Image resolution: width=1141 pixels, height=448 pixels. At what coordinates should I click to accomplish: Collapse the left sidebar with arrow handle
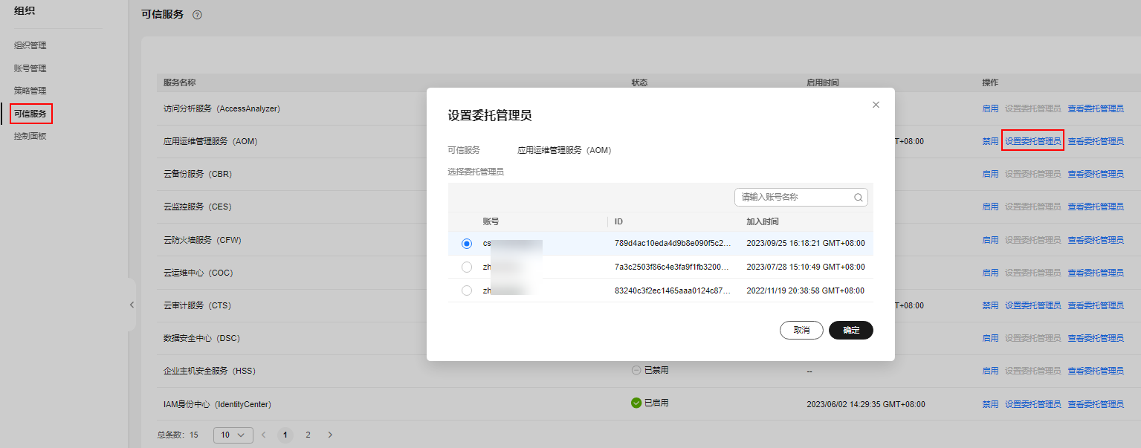tap(132, 305)
